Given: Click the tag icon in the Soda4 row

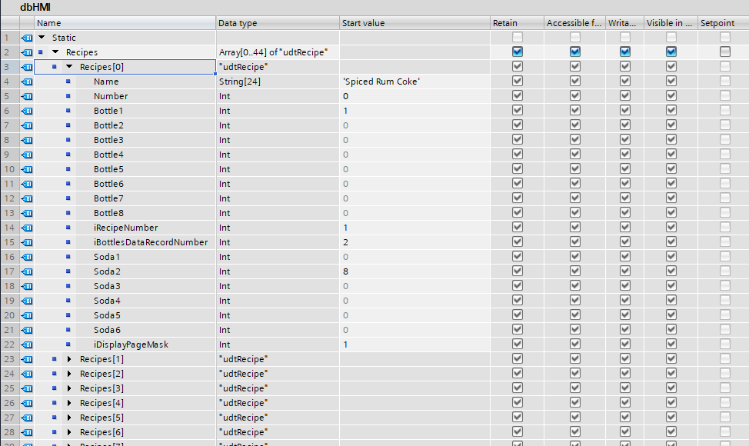Looking at the screenshot, I should (27, 301).
